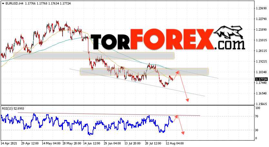Viewport: 269px width, 147px height.
Task: Select the 1.21890 price level
Action: (261, 30)
